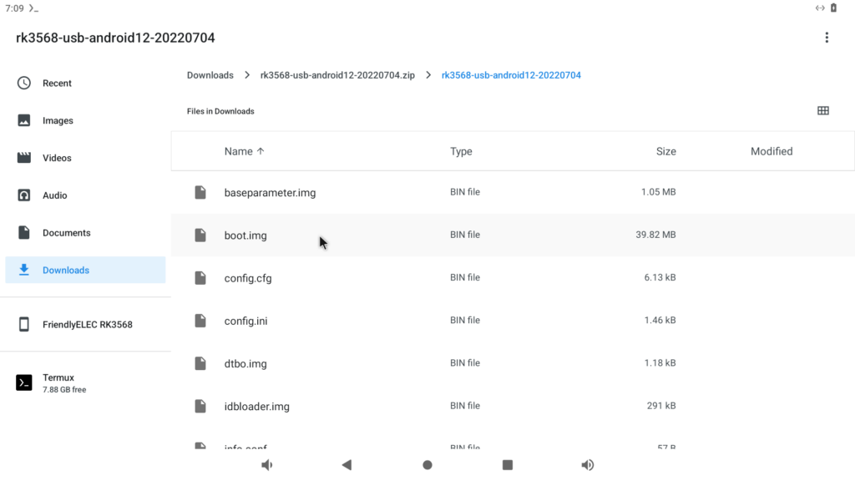Tap the Recents square navigation button

[508, 464]
